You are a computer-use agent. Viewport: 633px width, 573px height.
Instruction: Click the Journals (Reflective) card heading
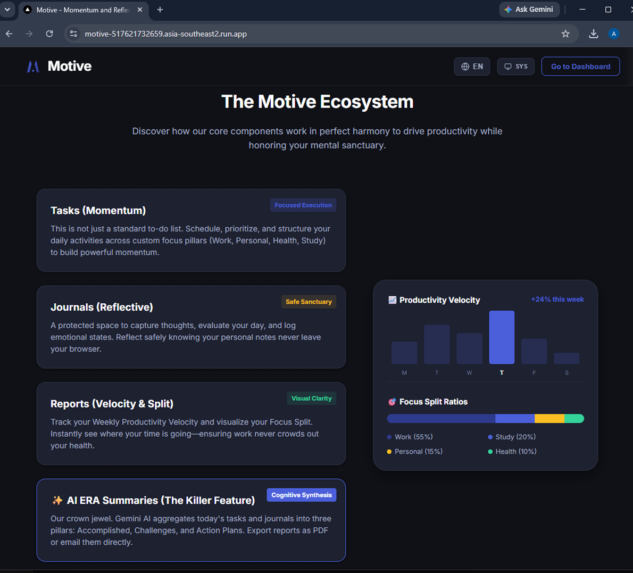[102, 307]
